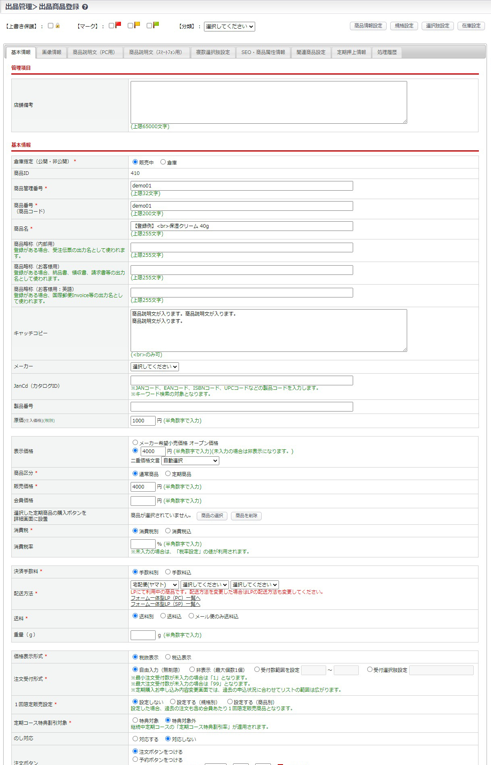Viewport: 491px width, 765px height.
Task: Click the overwrite protection lock icon
Action: pyautogui.click(x=58, y=26)
